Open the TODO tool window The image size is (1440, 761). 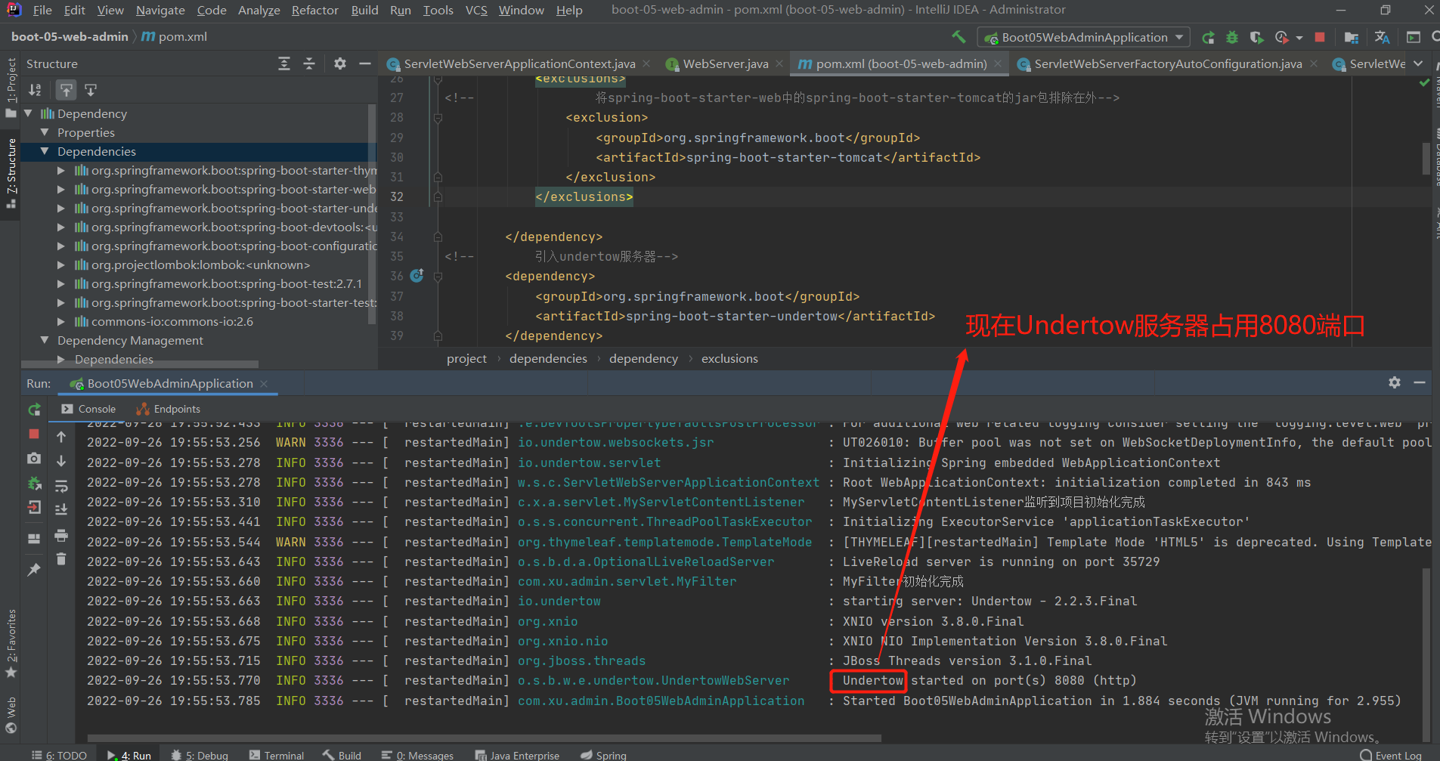[x=59, y=755]
